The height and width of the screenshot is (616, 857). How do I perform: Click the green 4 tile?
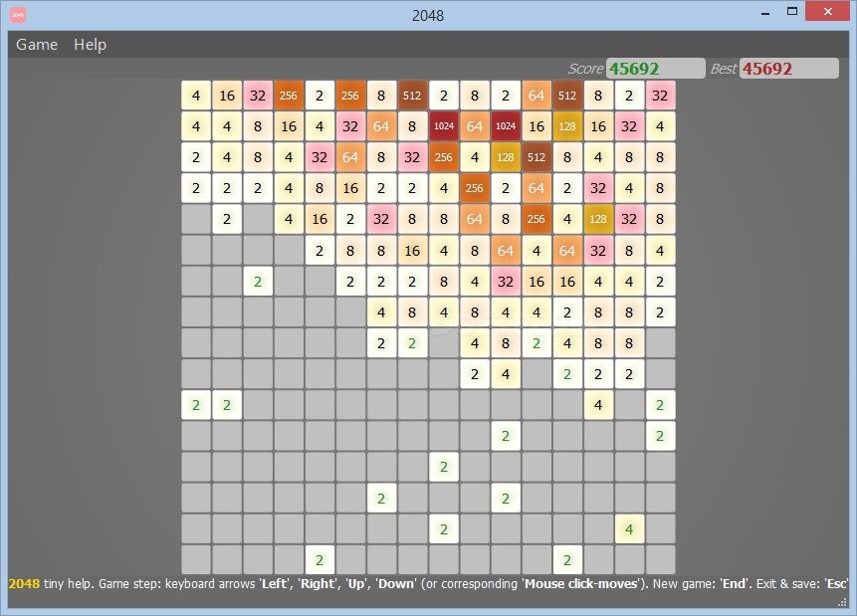point(629,529)
